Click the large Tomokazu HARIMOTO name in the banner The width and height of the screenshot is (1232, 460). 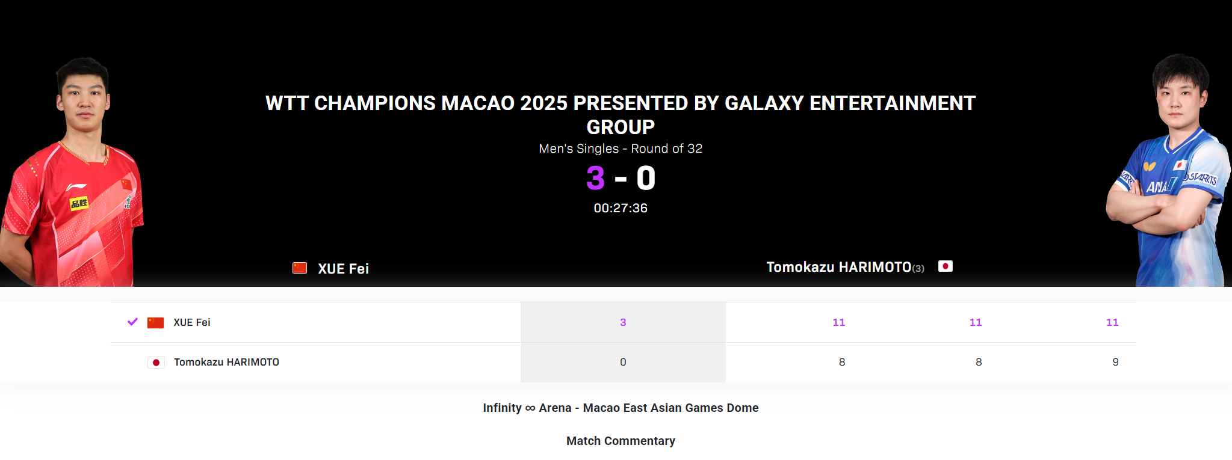coord(838,267)
